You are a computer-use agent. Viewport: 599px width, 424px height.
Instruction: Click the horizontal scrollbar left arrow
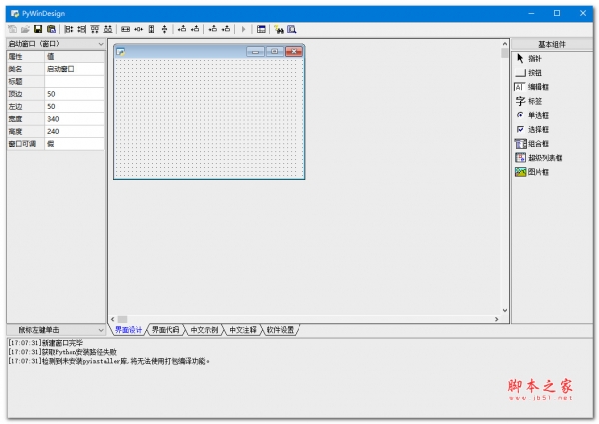(x=113, y=319)
